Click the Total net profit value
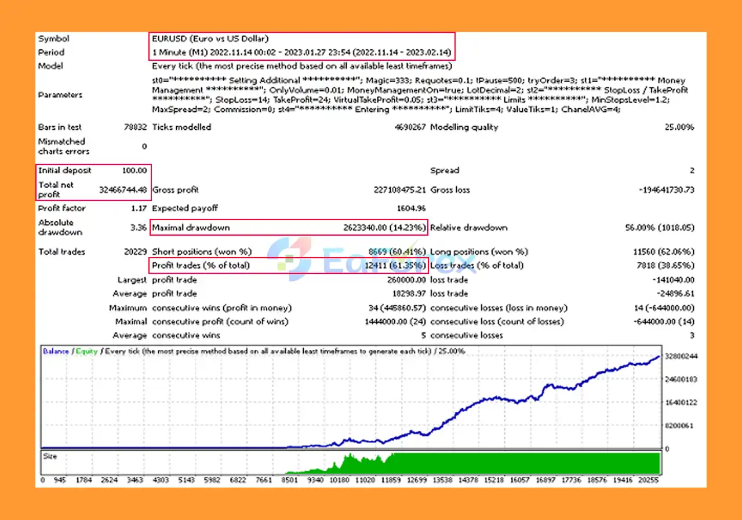The height and width of the screenshot is (520, 742). [x=123, y=189]
